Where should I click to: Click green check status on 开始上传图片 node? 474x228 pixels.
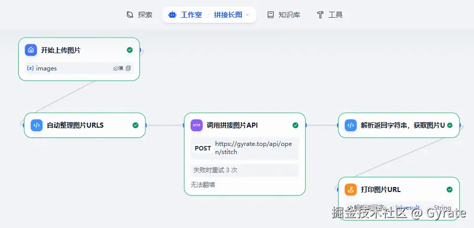pyautogui.click(x=130, y=50)
